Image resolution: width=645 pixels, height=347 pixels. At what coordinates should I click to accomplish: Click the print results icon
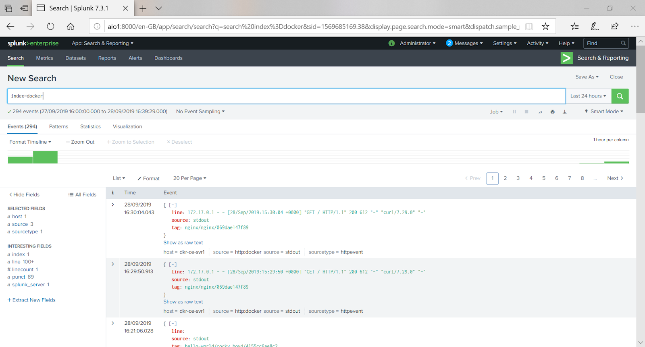552,112
